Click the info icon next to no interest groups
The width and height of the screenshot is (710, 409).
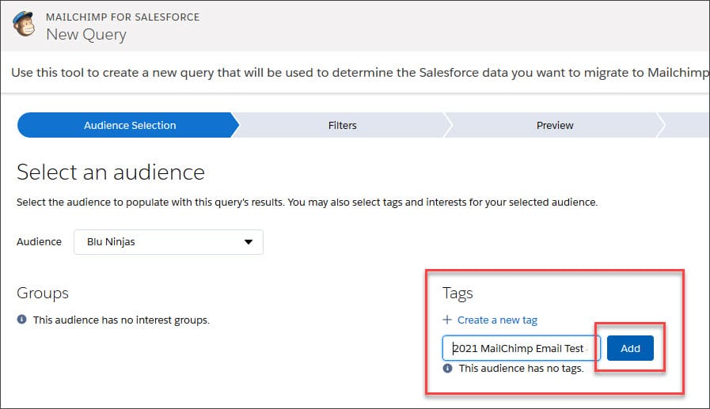coord(21,320)
